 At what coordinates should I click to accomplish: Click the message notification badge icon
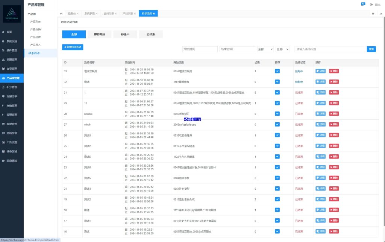pyautogui.click(x=362, y=4)
